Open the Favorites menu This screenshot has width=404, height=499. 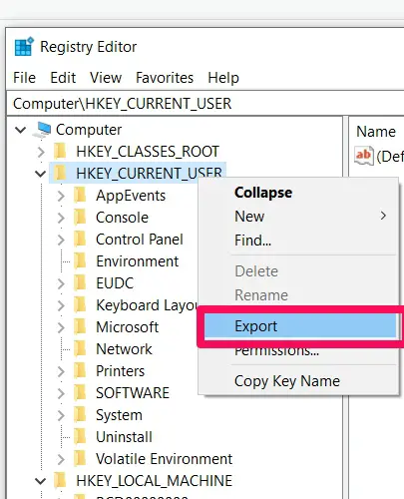[x=165, y=78]
